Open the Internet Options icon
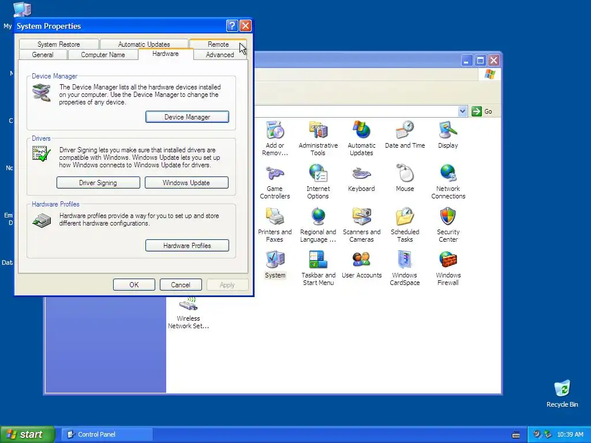This screenshot has height=443, width=591. pyautogui.click(x=318, y=182)
